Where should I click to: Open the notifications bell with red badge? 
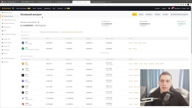[x=172, y=8]
